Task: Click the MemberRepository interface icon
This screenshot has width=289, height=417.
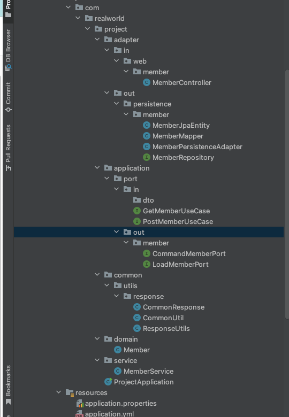Action: pos(146,157)
